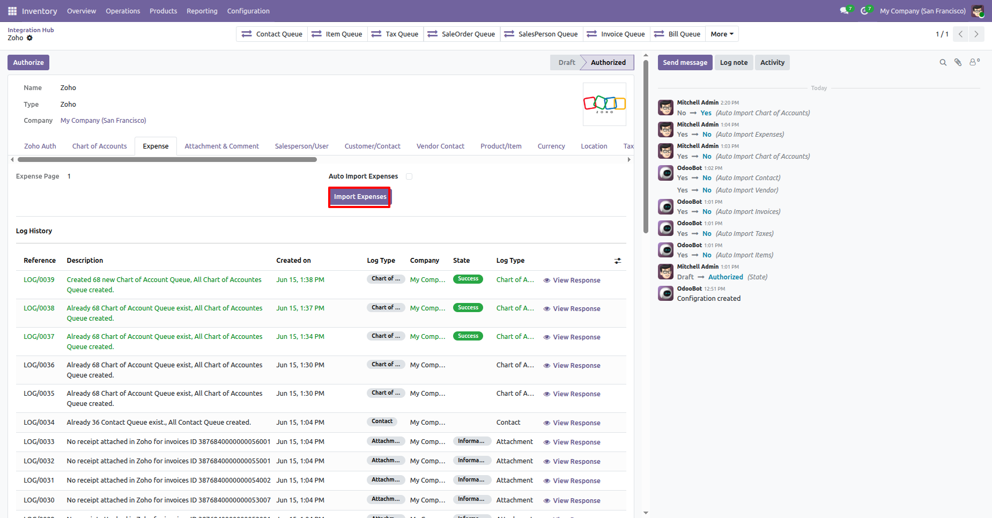
Task: Open the Reporting menu
Action: pyautogui.click(x=202, y=11)
